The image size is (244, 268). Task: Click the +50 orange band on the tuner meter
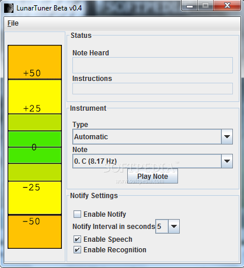pos(34,62)
